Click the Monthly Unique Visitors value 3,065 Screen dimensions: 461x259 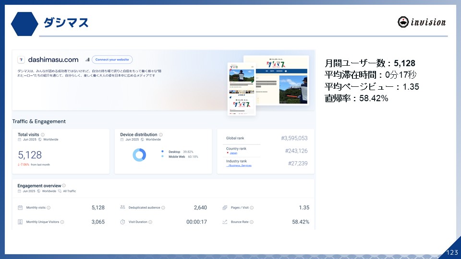[98, 222]
